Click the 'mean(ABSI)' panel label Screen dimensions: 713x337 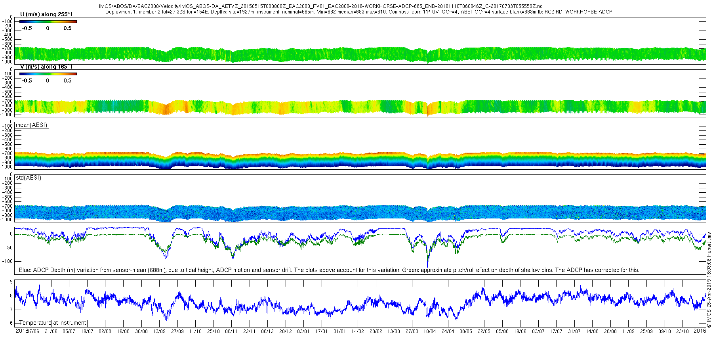[x=32, y=125]
